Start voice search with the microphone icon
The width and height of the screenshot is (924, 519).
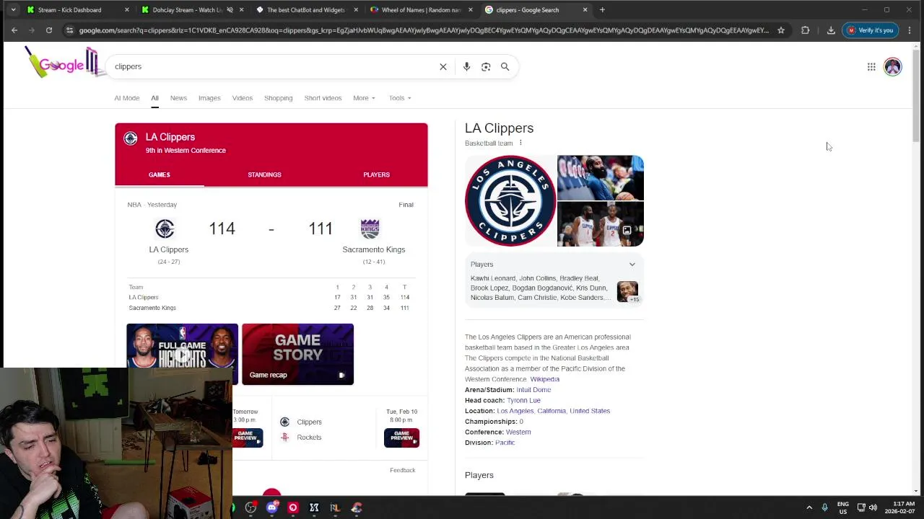(x=466, y=66)
